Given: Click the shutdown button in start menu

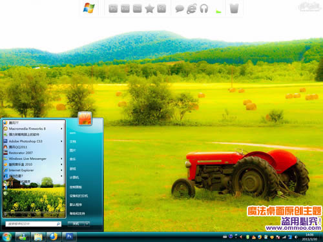Looking at the screenshot, I should [x=76, y=224].
